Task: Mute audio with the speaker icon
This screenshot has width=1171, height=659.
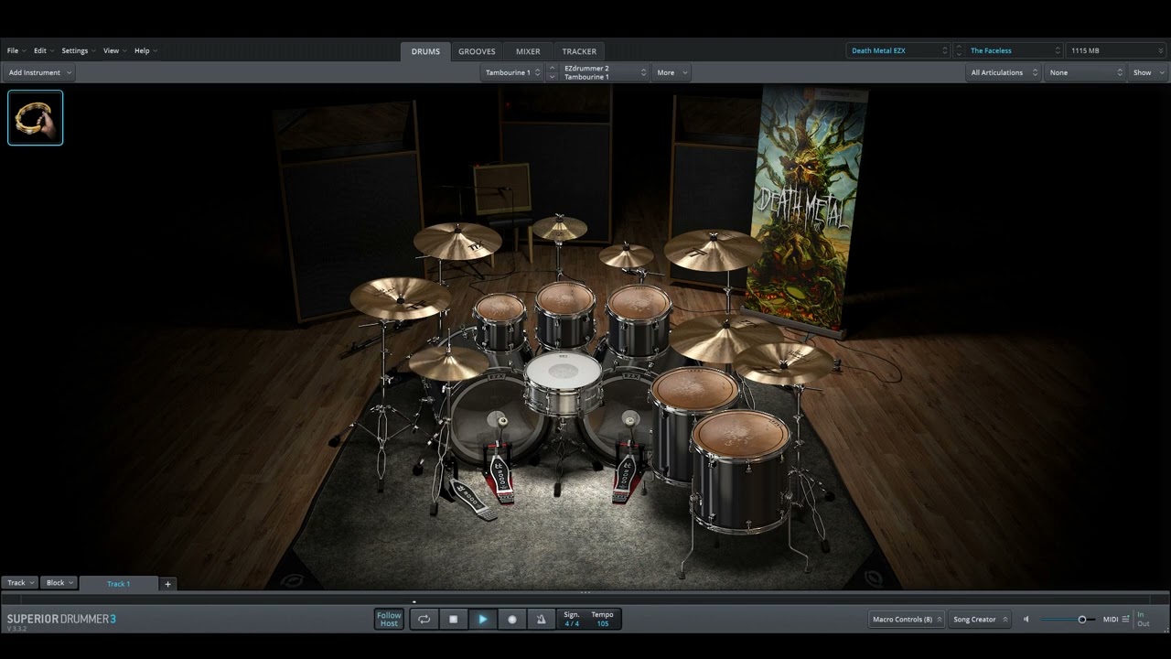Action: [1026, 620]
